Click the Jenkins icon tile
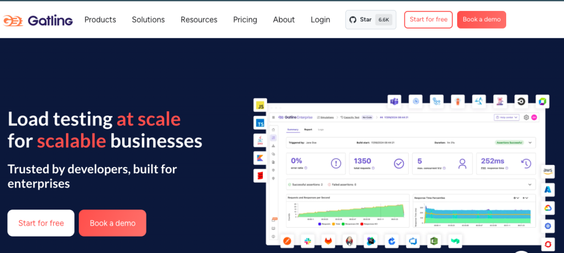Image resolution: width=564 pixels, height=253 pixels. coord(349,241)
